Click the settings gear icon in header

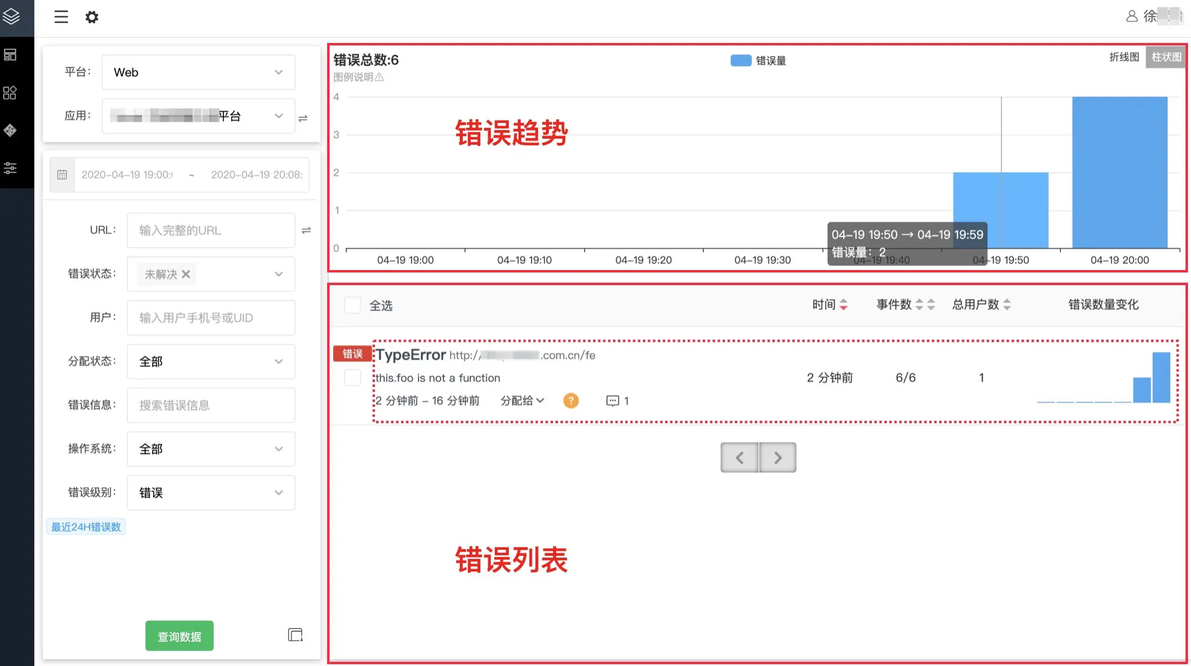click(91, 17)
